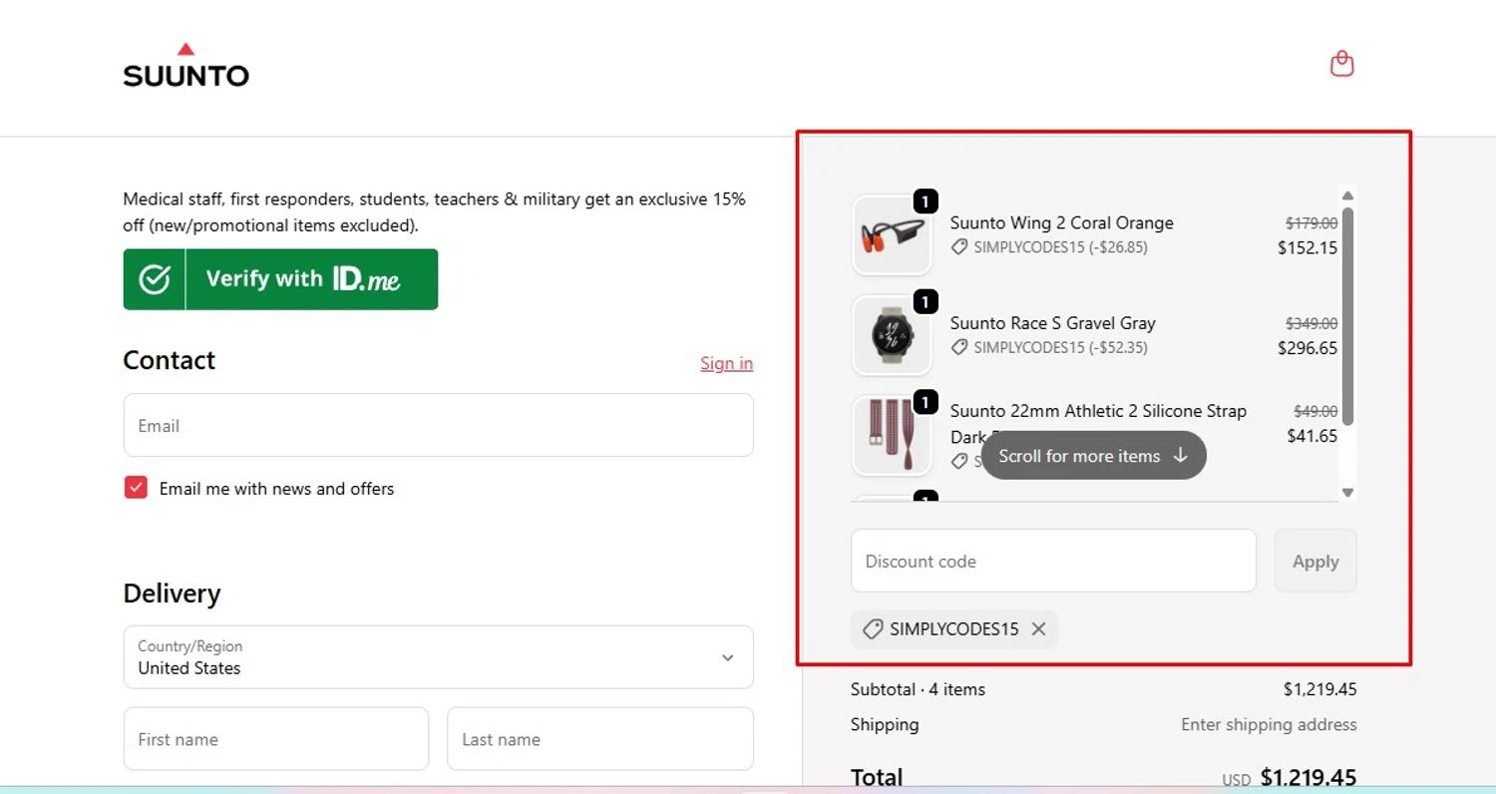Viewport: 1496px width, 794px height.
Task: Click the $152.15 discounted price
Action: coord(1308,247)
